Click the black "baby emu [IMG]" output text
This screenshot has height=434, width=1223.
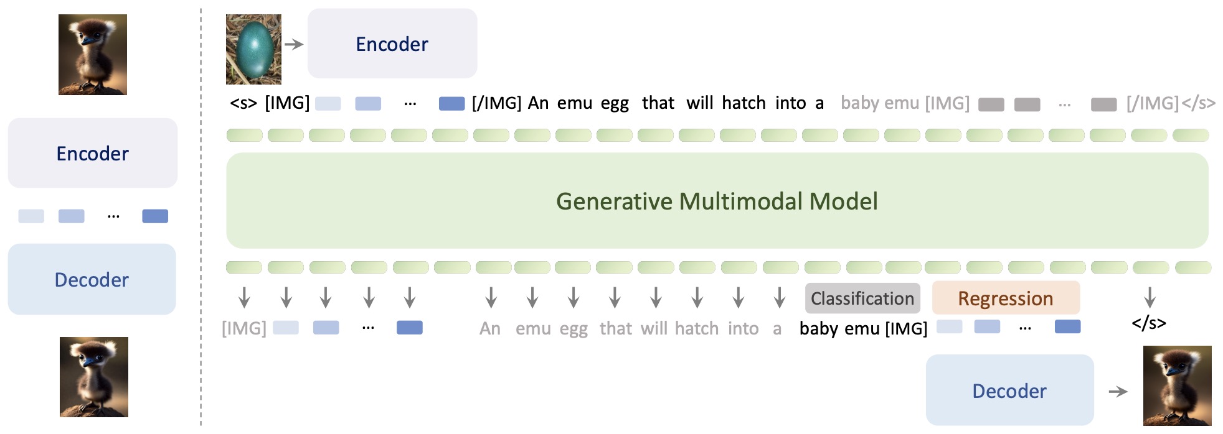coord(863,328)
